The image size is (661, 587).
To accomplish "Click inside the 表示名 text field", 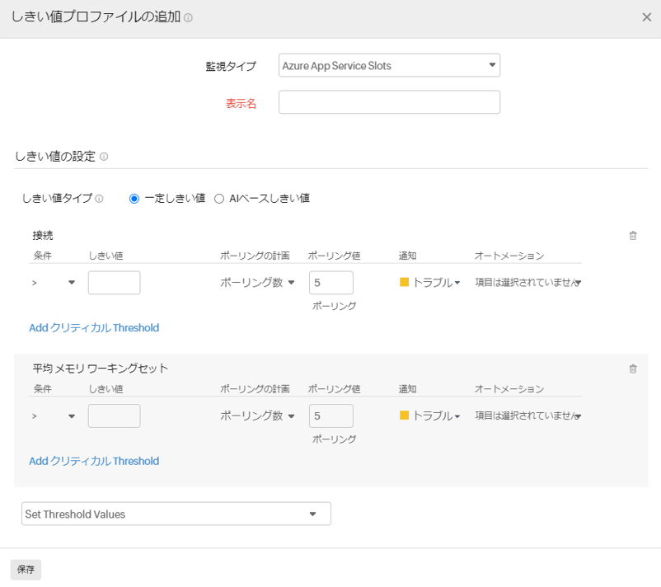I will point(389,101).
